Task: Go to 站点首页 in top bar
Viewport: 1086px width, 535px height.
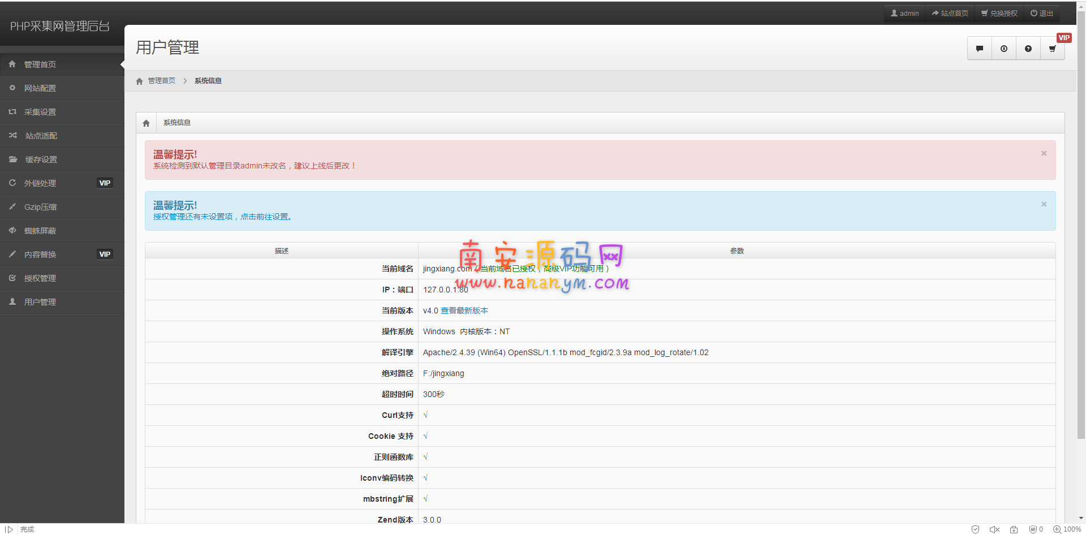Action: (x=950, y=13)
